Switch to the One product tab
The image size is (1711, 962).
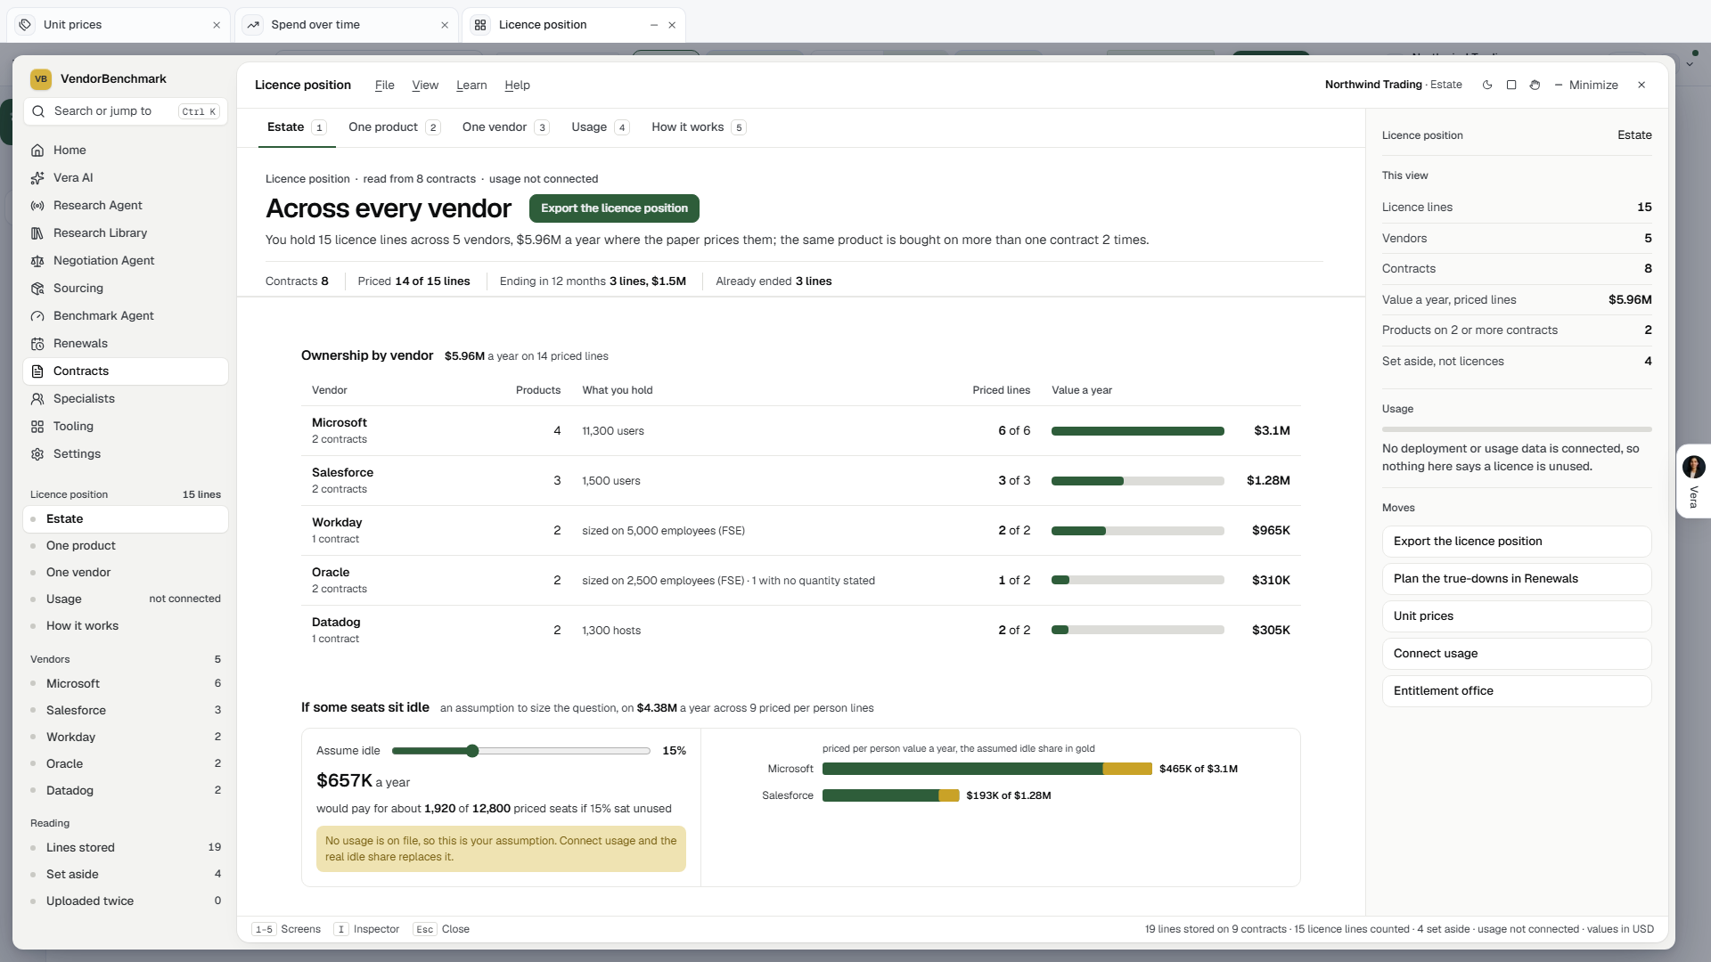click(x=394, y=127)
